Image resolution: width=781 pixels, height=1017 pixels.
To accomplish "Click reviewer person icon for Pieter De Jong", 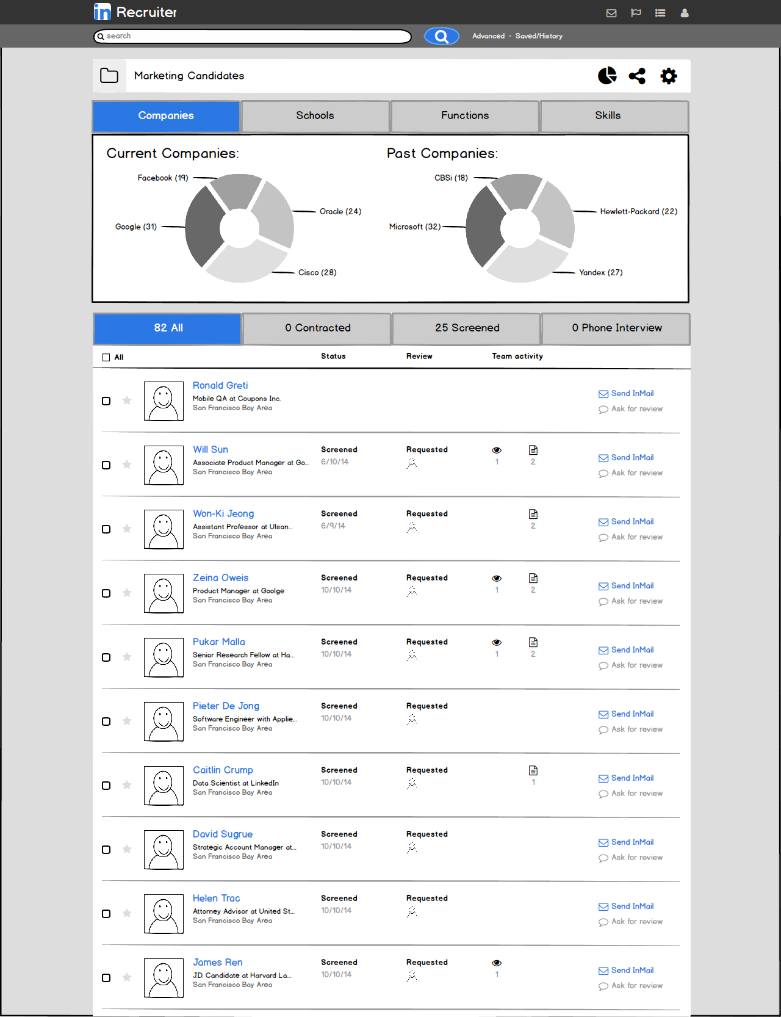I will (412, 720).
